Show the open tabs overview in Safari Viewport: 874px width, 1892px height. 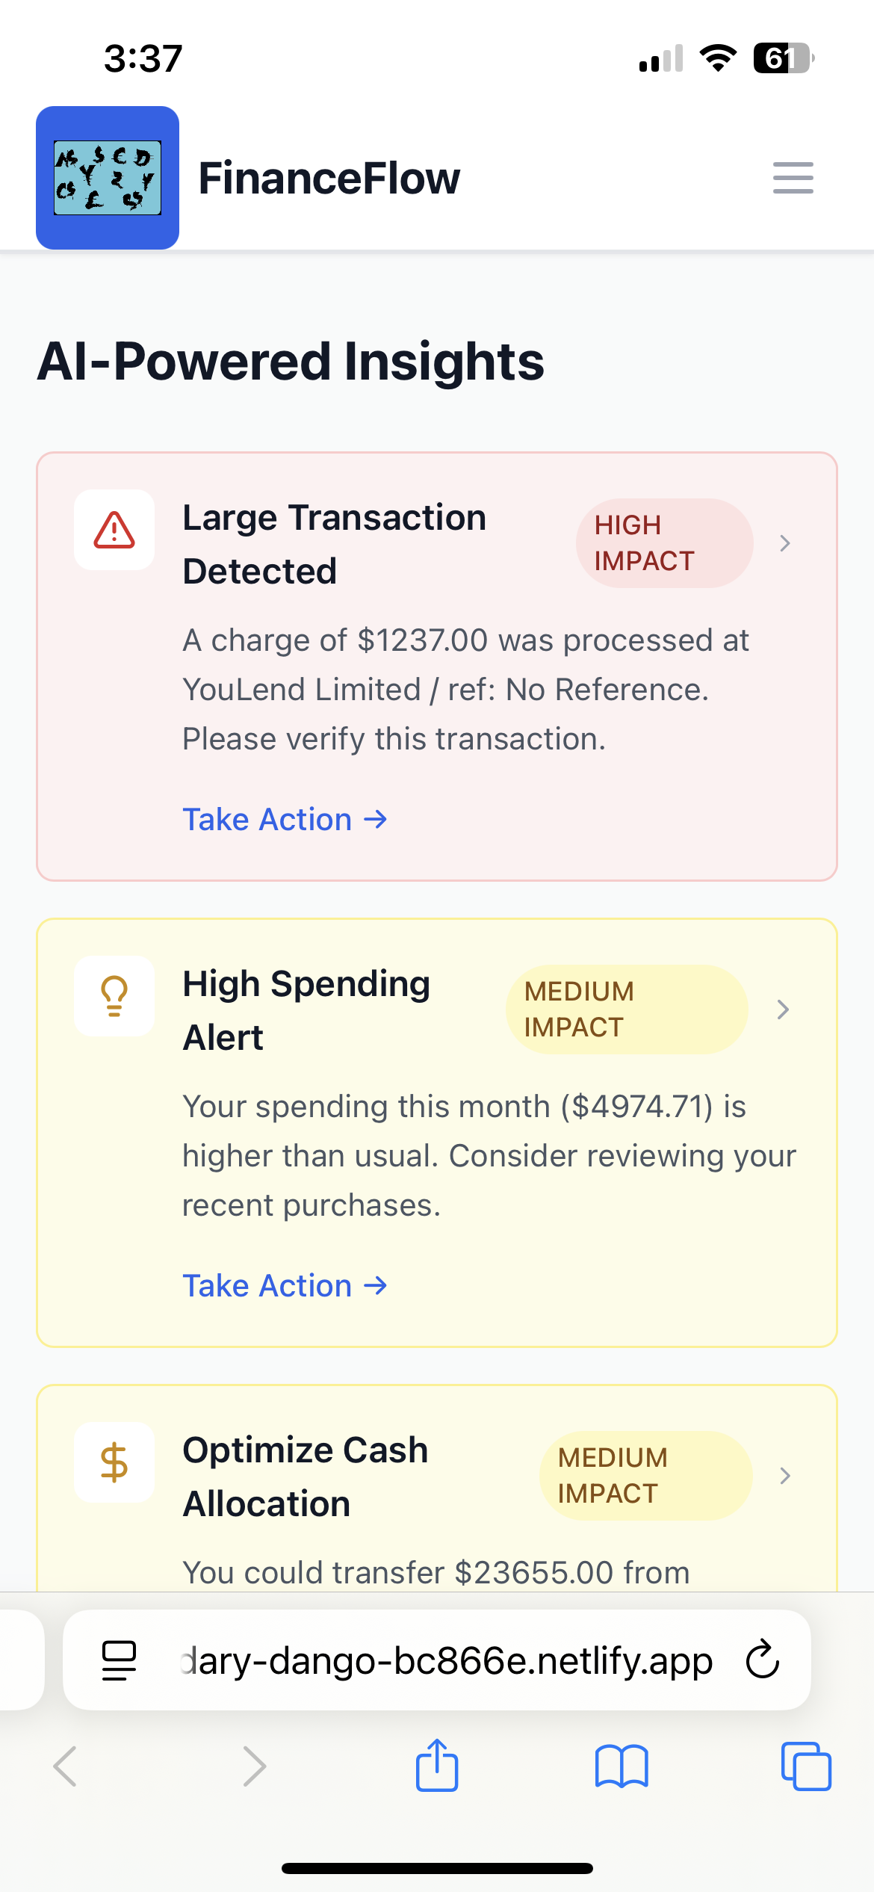pos(806,1766)
